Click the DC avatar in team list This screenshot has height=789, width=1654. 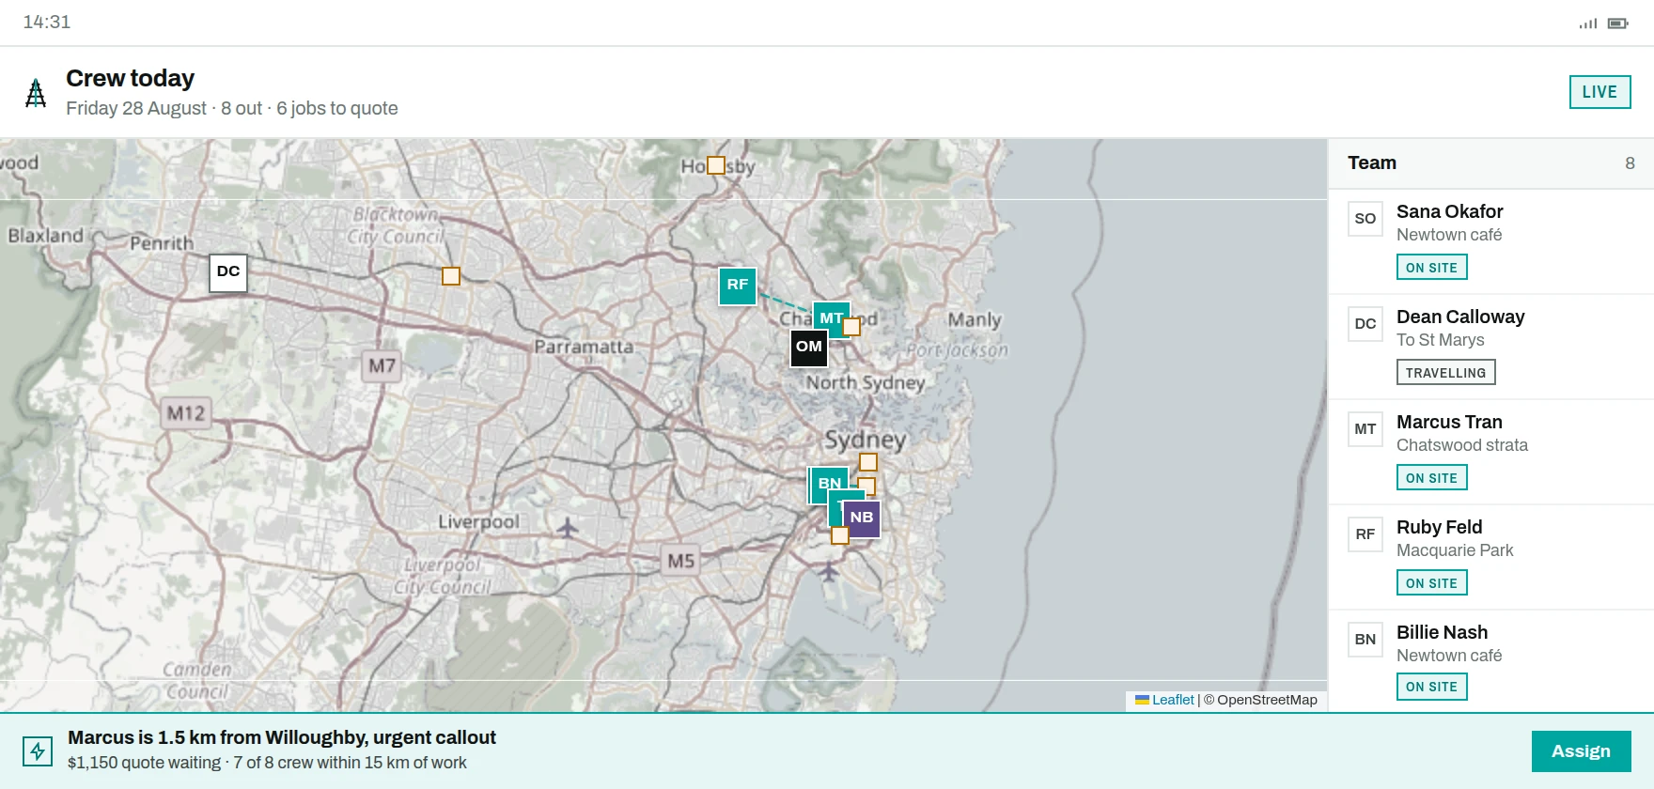pyautogui.click(x=1365, y=324)
